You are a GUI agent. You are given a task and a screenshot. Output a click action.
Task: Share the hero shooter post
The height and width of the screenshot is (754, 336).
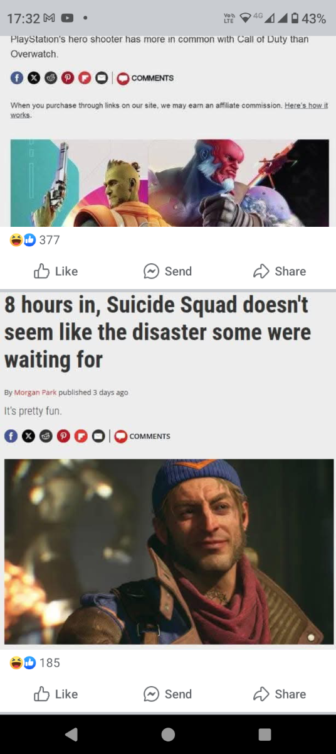click(x=279, y=271)
